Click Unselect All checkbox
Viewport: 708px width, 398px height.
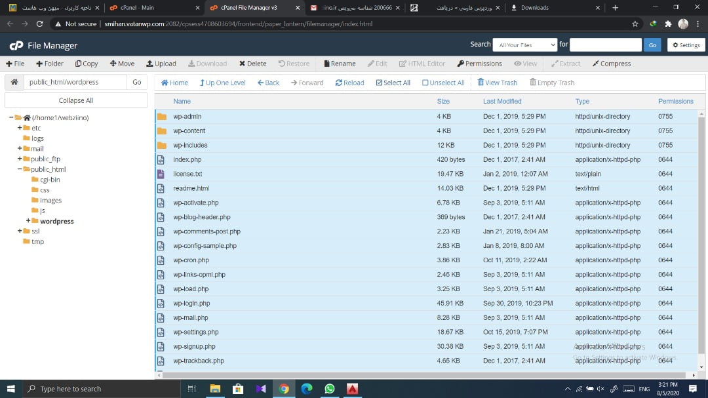pos(443,83)
